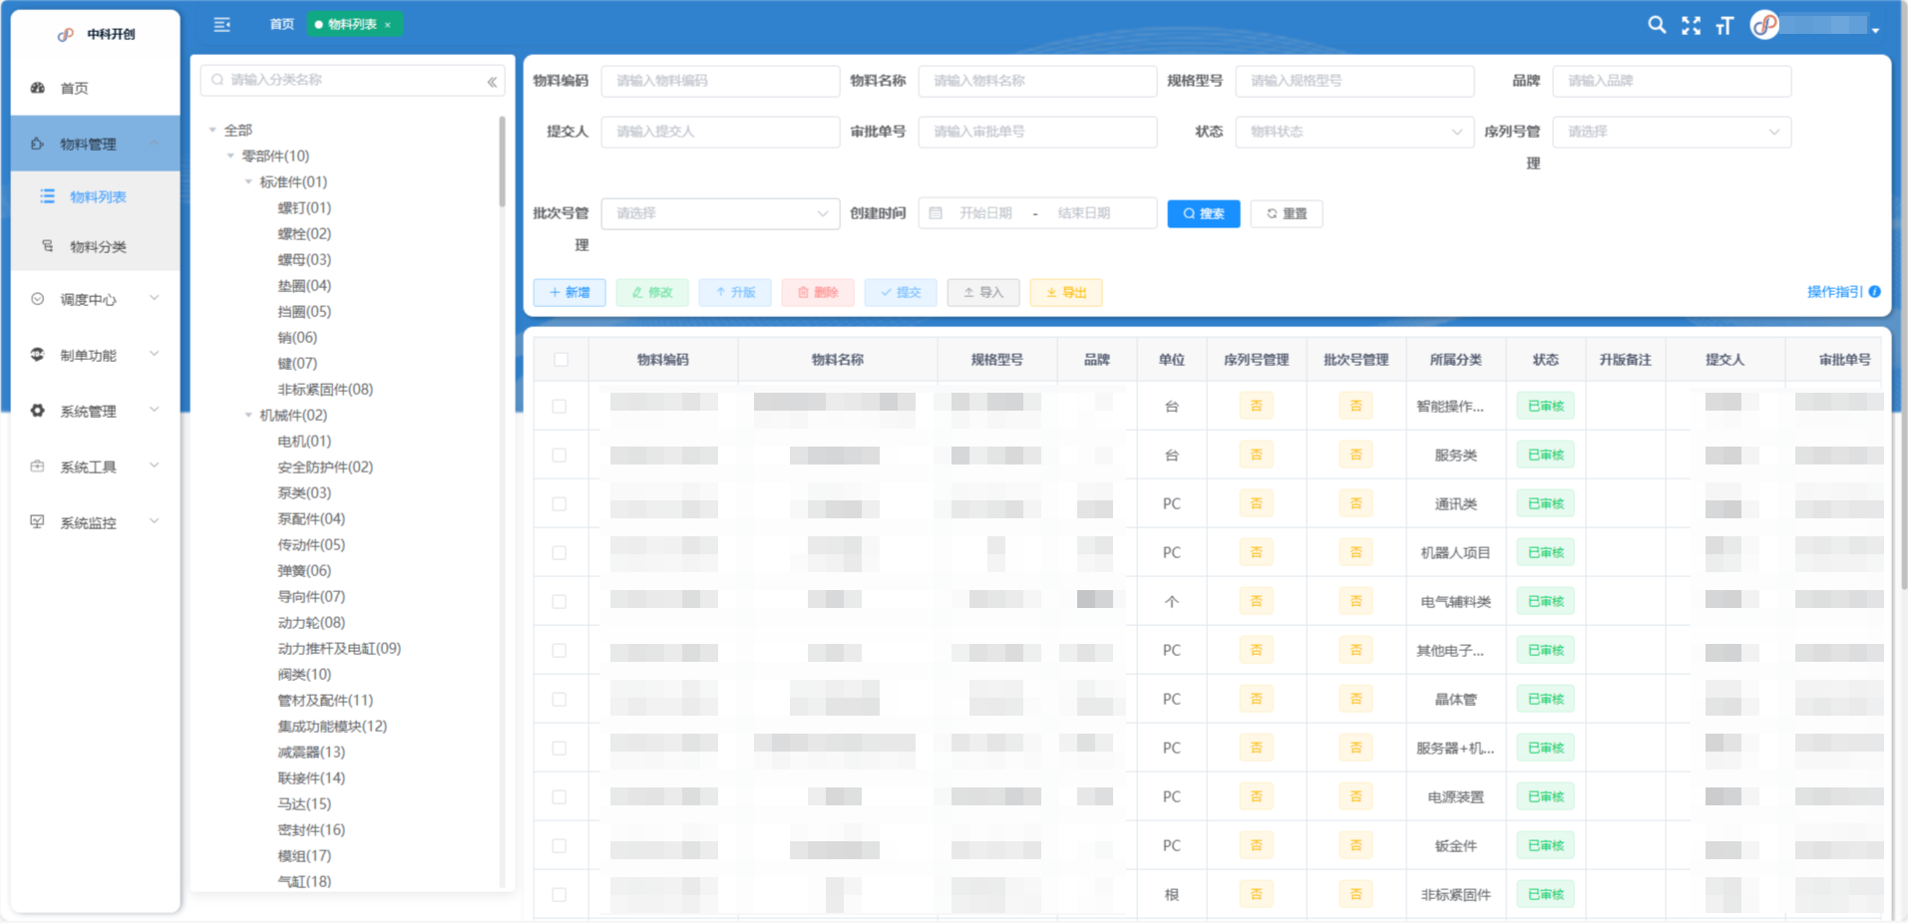Click the 升版 button

(x=735, y=292)
